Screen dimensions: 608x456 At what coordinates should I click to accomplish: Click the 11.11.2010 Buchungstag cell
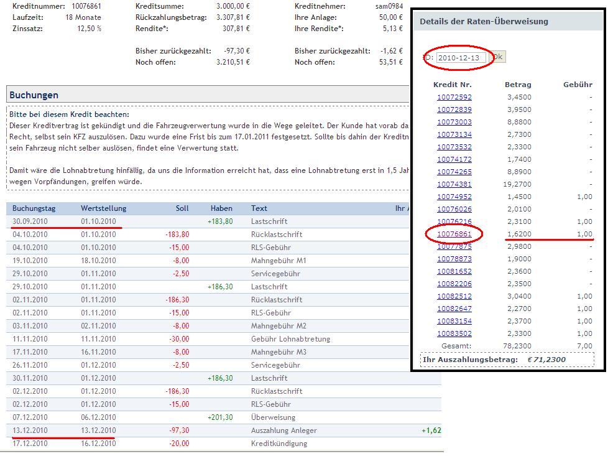pos(30,339)
